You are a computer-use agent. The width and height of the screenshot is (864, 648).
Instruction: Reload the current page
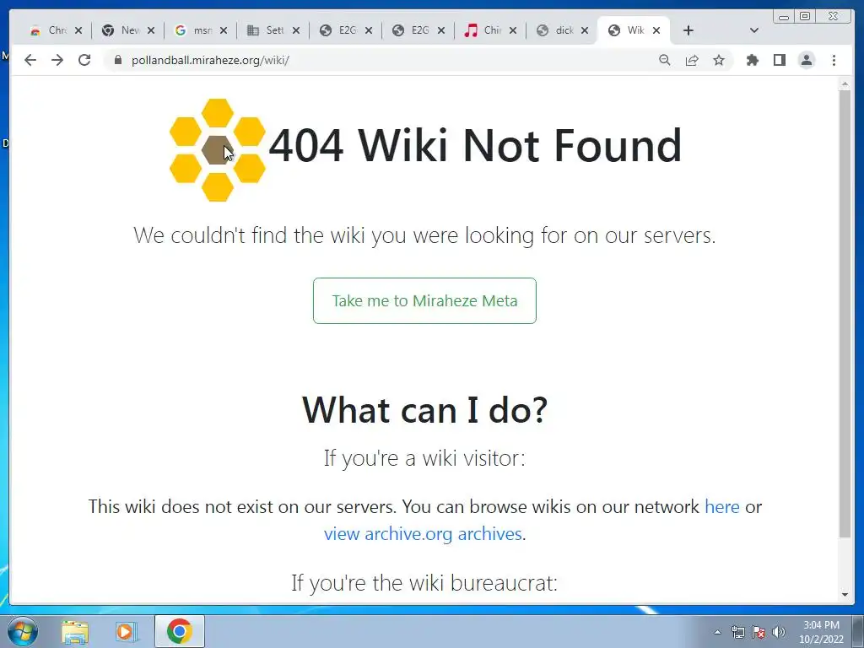click(84, 60)
